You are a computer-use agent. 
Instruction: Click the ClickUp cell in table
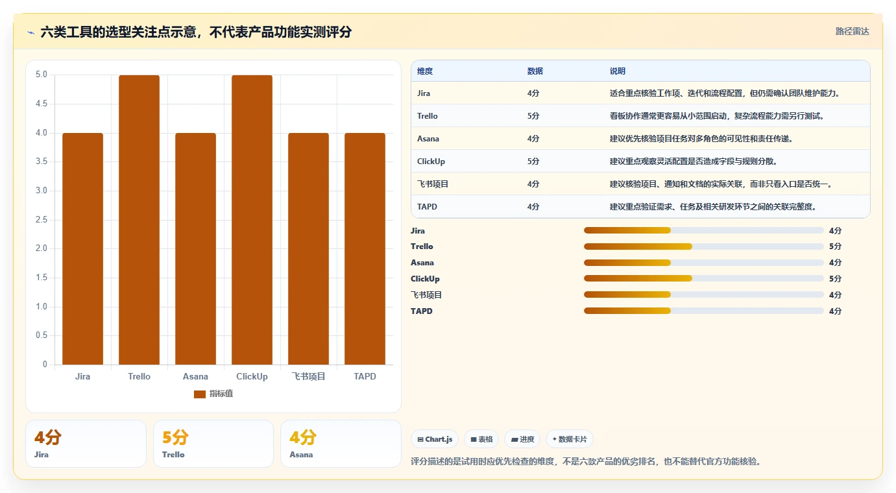(431, 162)
